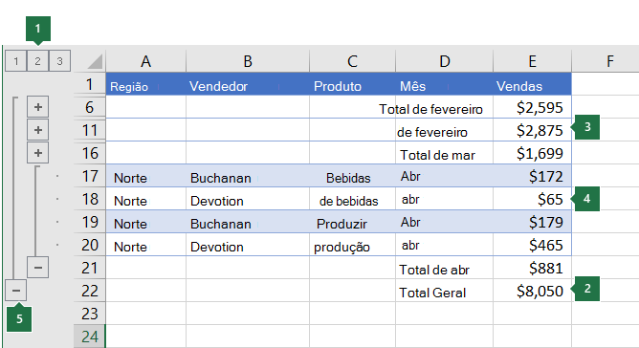Select column F header
This screenshot has height=348, width=639.
[609, 61]
